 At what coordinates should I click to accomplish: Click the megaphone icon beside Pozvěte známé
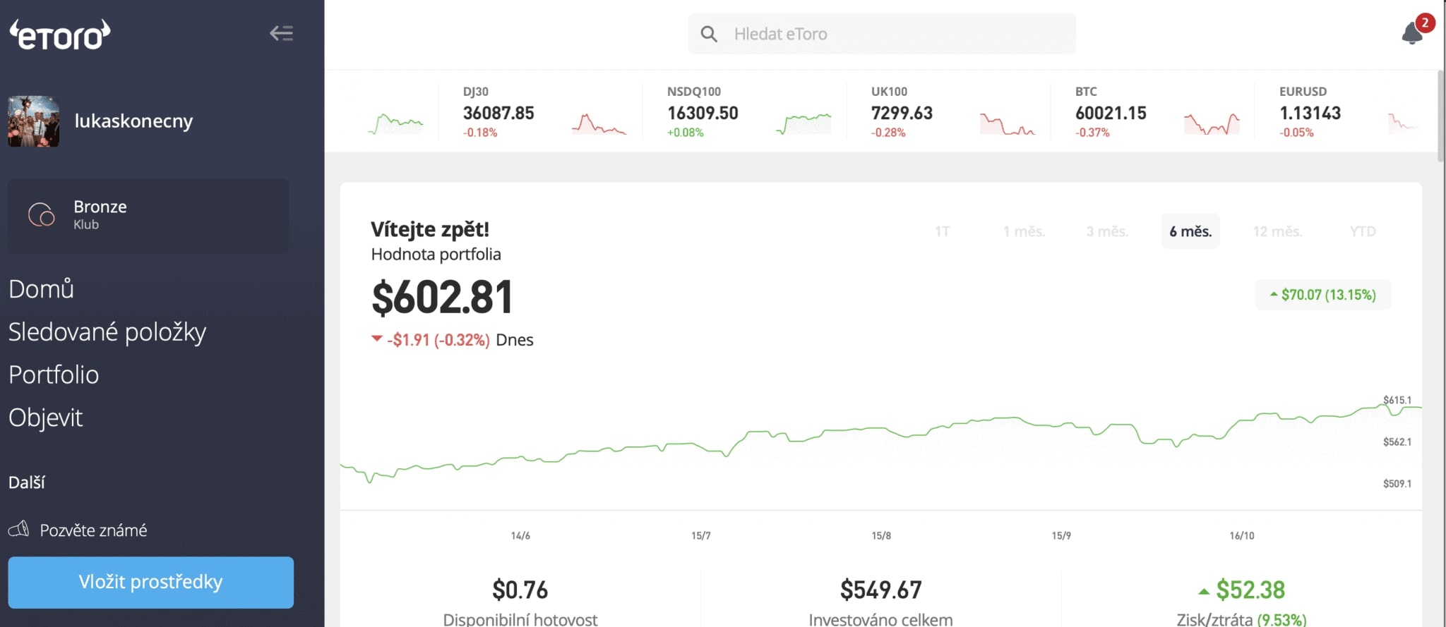click(19, 529)
